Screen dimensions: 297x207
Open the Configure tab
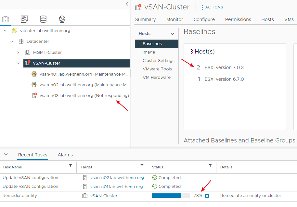click(x=204, y=19)
